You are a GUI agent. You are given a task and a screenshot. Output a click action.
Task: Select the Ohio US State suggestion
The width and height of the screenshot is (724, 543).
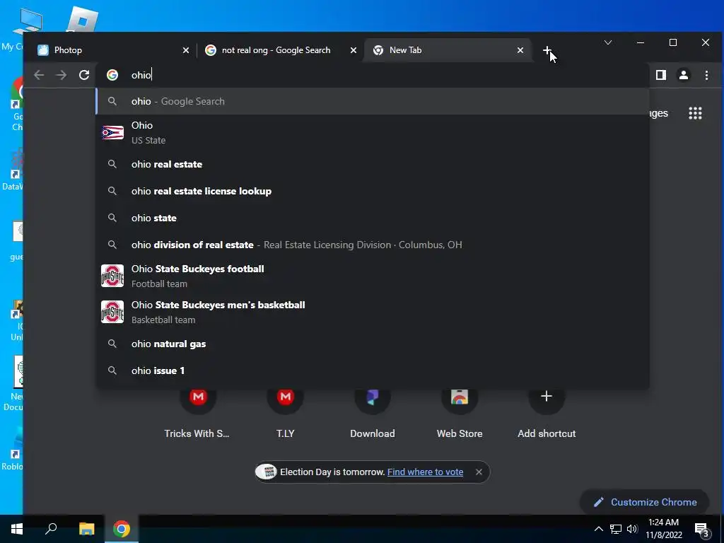(x=372, y=132)
